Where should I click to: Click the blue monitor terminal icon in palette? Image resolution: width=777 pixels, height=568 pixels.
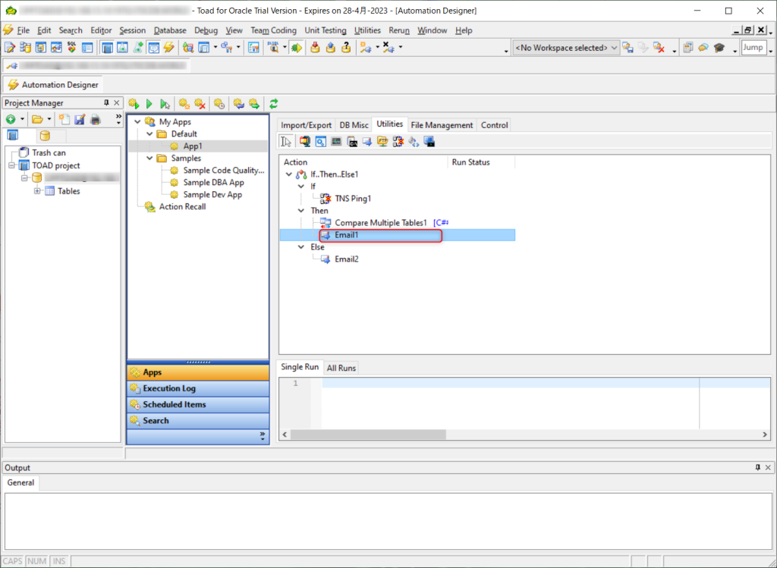click(429, 142)
